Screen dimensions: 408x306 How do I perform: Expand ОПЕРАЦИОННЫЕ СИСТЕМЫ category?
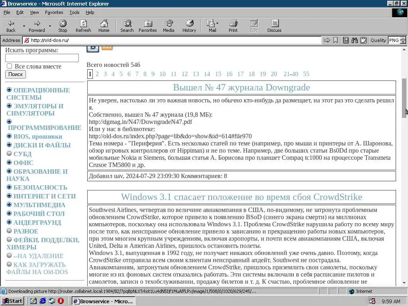point(9,90)
